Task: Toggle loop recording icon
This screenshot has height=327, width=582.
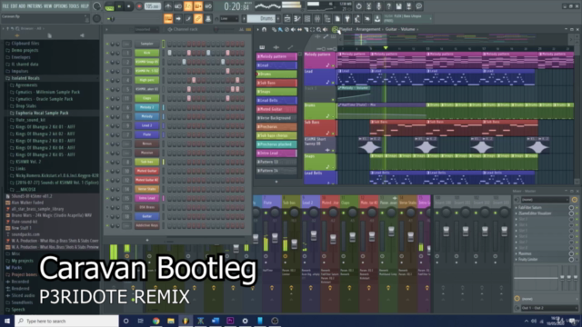Action: (208, 6)
